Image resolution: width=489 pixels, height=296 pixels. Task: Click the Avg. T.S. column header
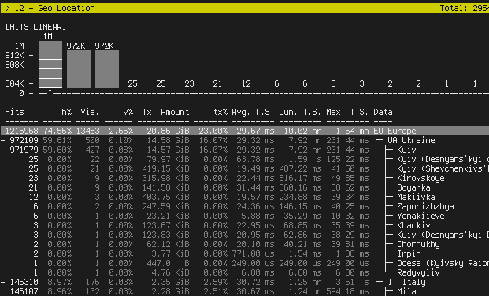point(253,112)
